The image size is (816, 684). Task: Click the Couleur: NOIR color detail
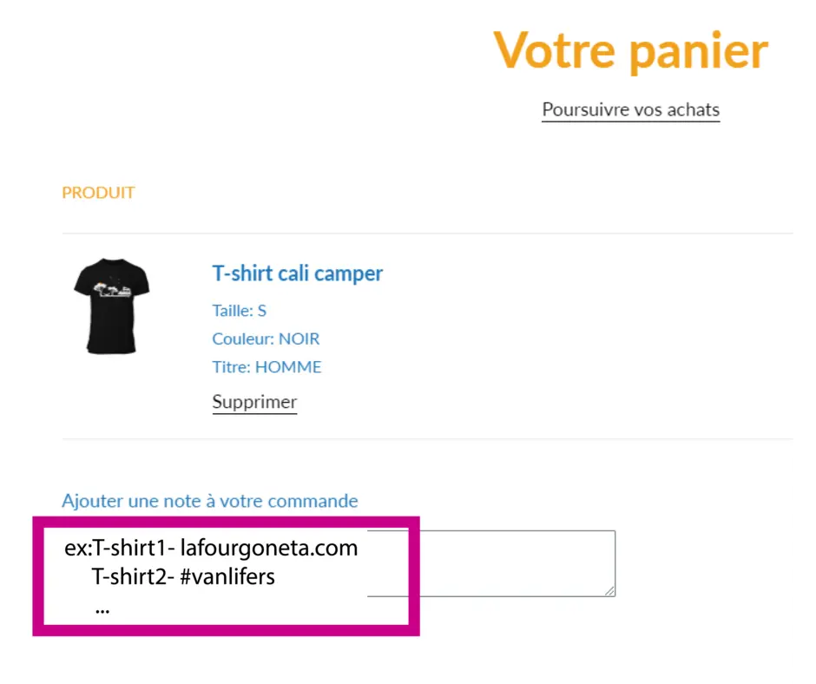(266, 339)
